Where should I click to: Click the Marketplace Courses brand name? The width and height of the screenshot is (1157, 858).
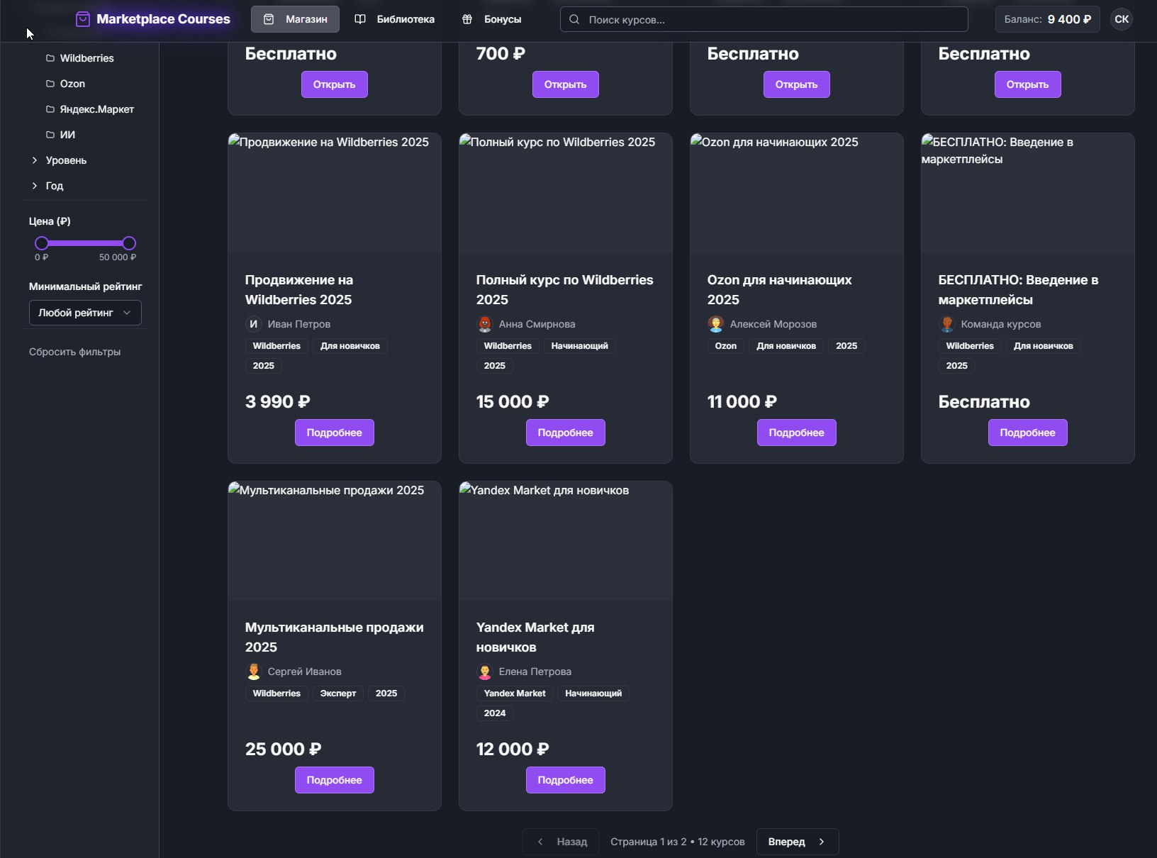pos(164,19)
